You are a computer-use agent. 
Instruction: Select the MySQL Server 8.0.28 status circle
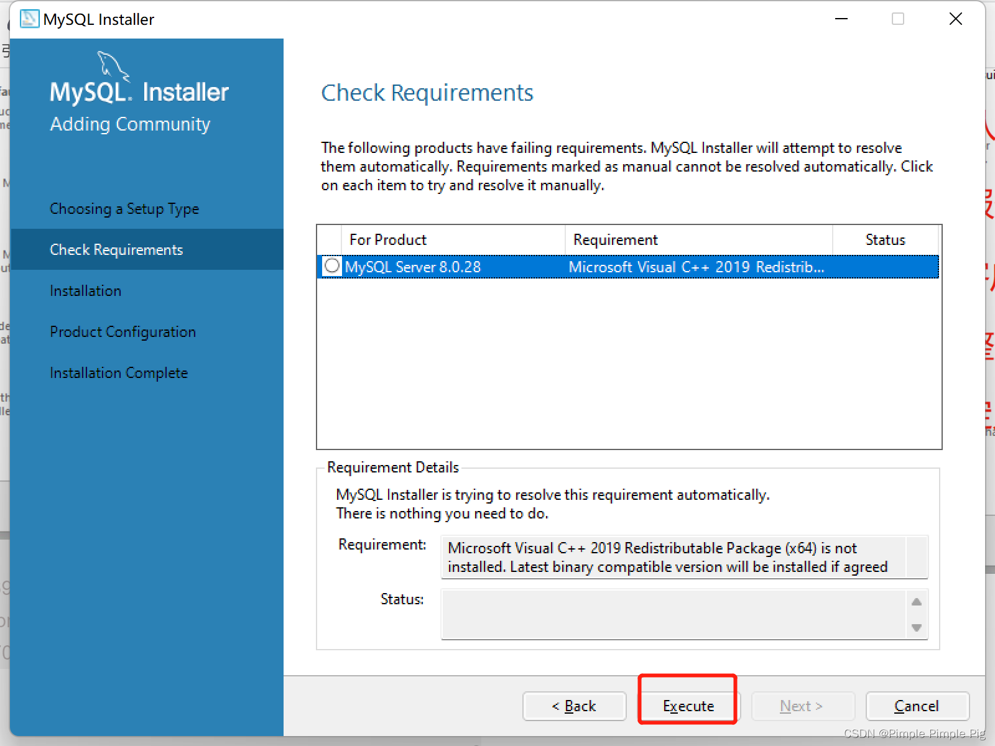pyautogui.click(x=332, y=266)
